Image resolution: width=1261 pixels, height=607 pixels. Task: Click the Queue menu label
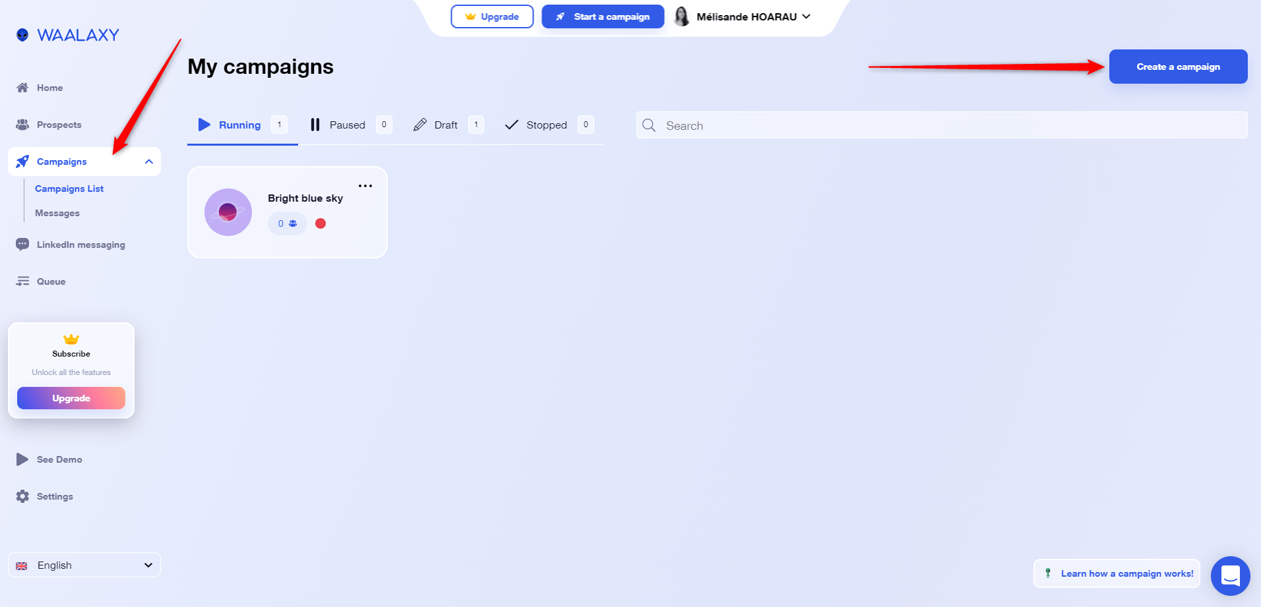(51, 281)
